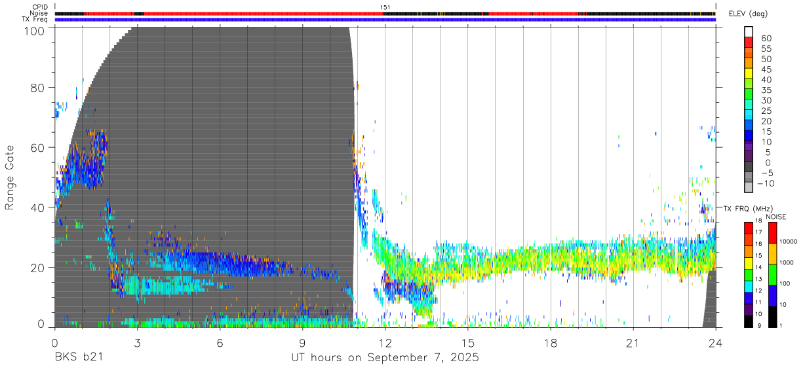This screenshot has width=805, height=371.
Task: Select the TX FRQ (MHz) colorbar title
Action: tap(748, 208)
